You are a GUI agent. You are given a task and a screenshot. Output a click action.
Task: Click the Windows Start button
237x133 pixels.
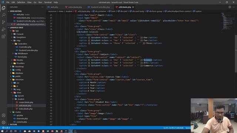[2, 131]
